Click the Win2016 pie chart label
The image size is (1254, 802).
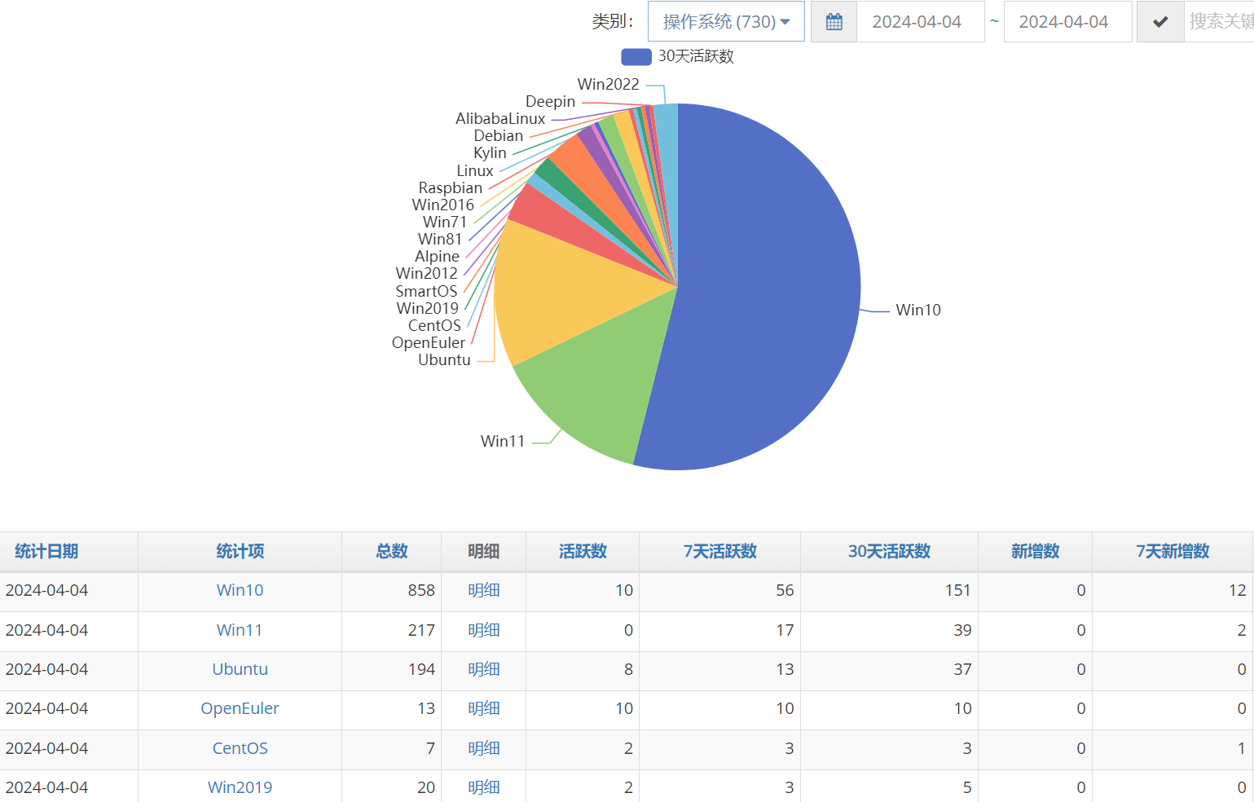click(442, 205)
